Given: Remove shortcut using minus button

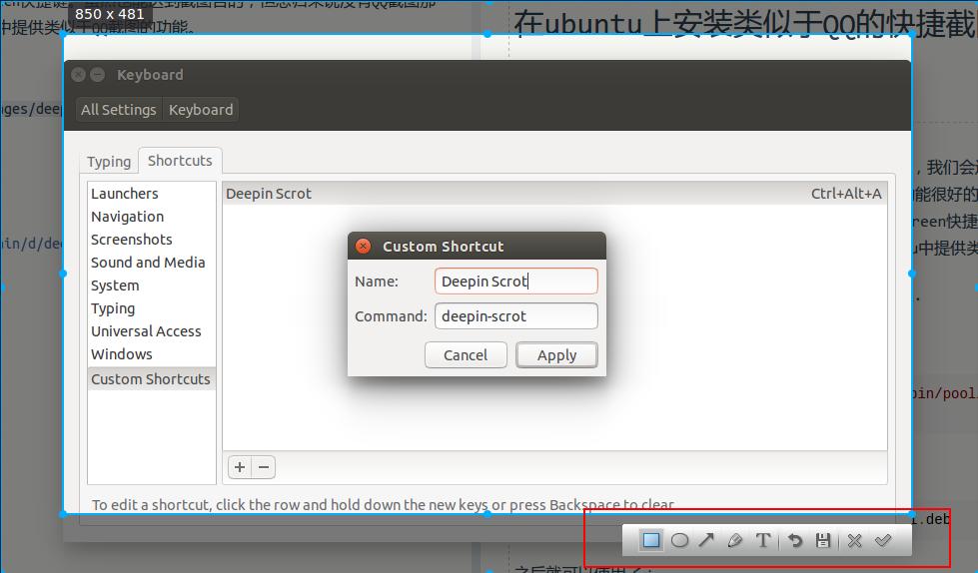Looking at the screenshot, I should point(264,466).
